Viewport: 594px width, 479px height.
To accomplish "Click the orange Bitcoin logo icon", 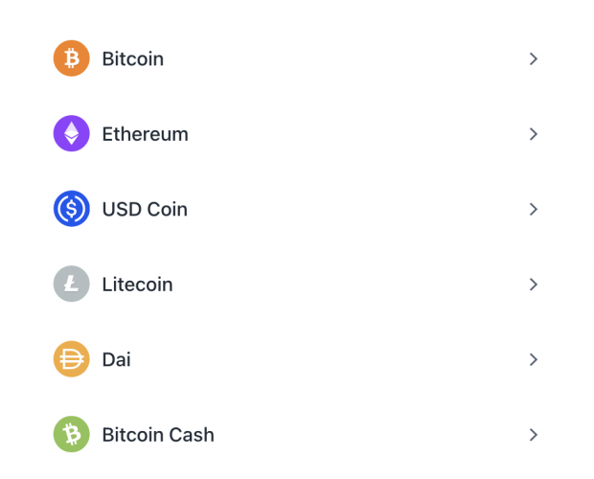I will click(x=71, y=58).
